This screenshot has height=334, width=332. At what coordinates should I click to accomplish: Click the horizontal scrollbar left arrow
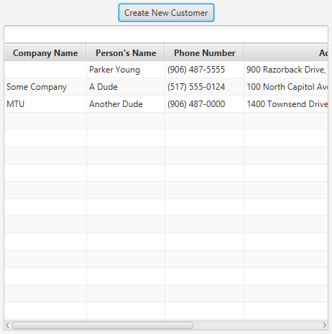[7, 325]
